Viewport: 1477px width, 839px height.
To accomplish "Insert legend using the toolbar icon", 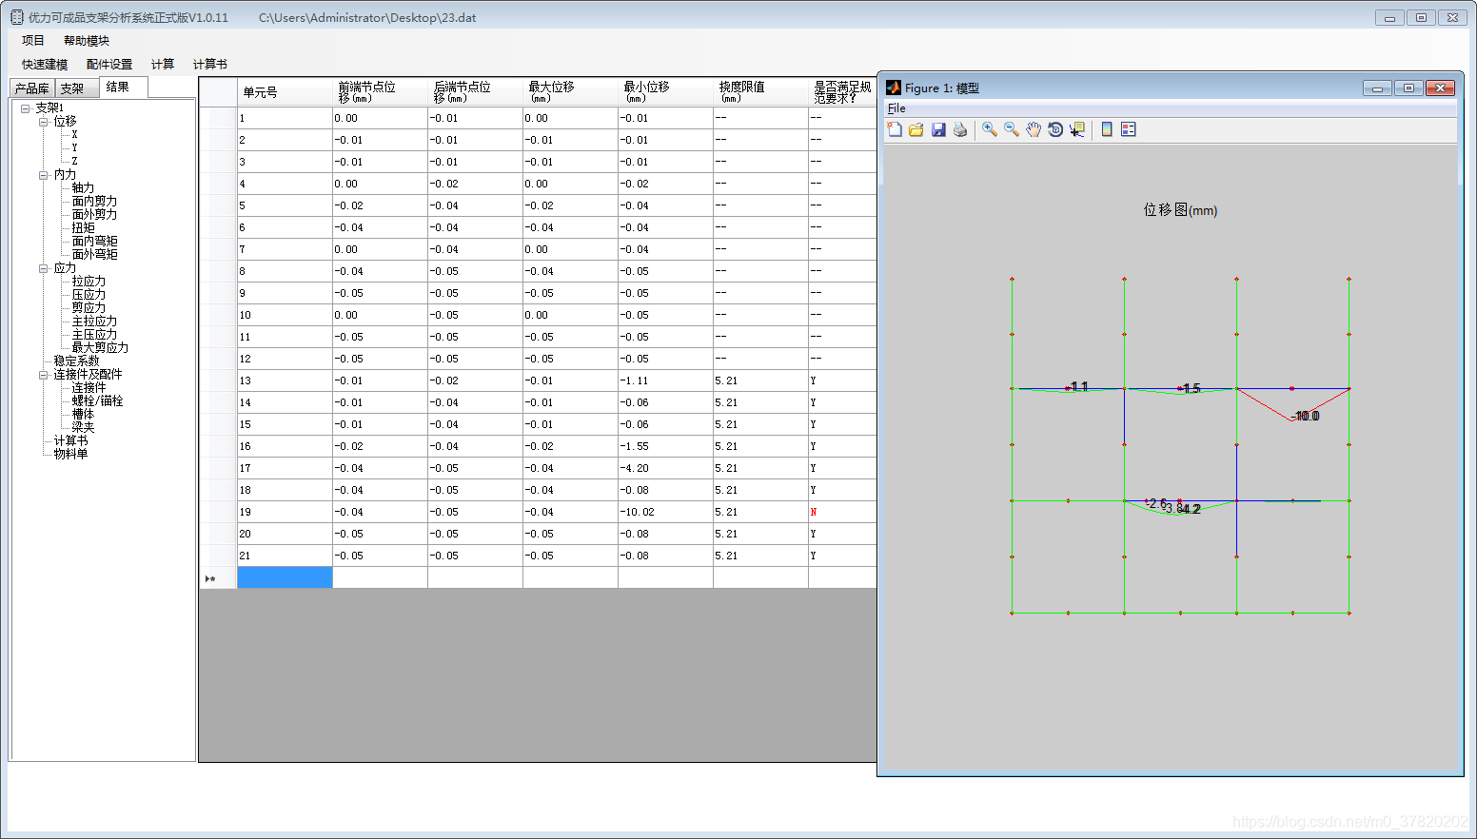I will (x=1129, y=129).
